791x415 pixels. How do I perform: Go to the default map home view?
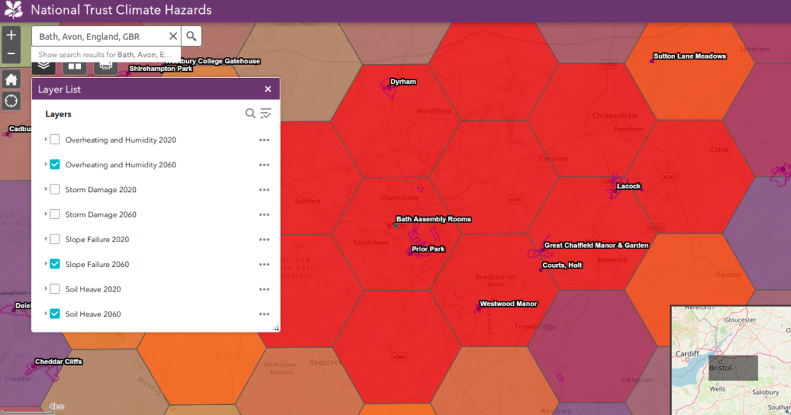pyautogui.click(x=11, y=79)
